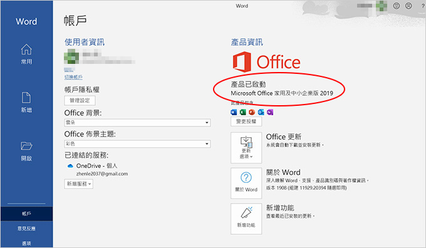Open 選項 options in sidebar
The image size is (426, 248).
point(26,243)
